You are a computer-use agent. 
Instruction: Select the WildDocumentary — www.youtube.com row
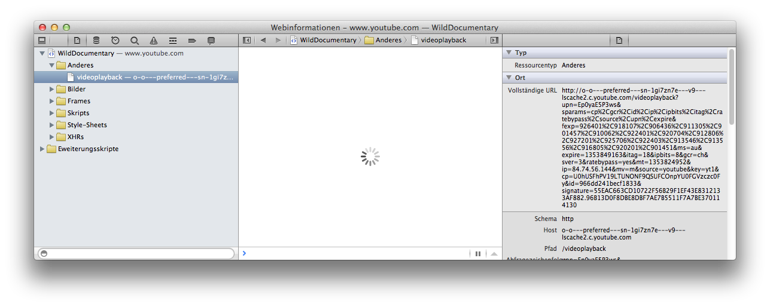136,53
